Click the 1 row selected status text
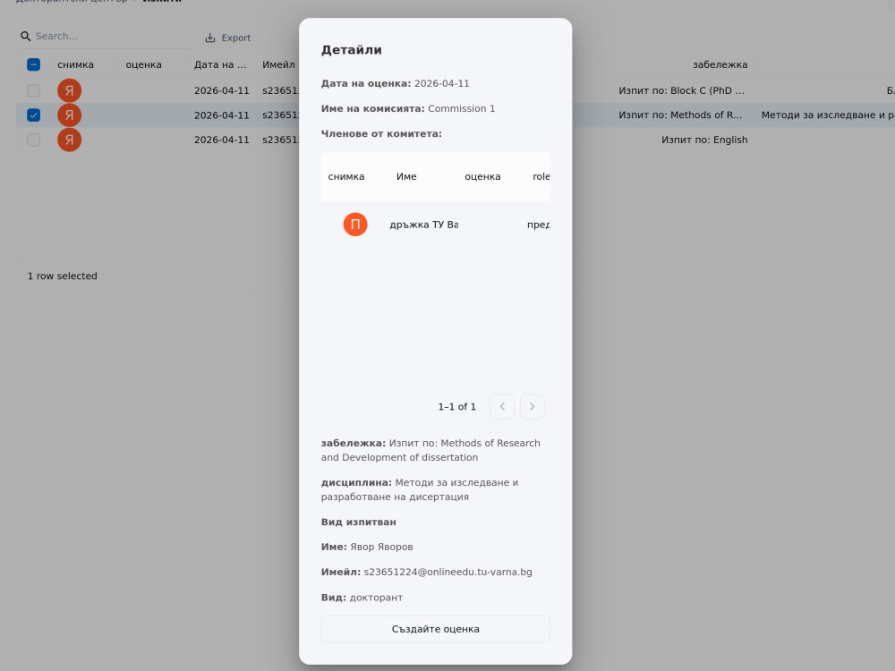Screen dimensions: 895x671 [x=63, y=276]
